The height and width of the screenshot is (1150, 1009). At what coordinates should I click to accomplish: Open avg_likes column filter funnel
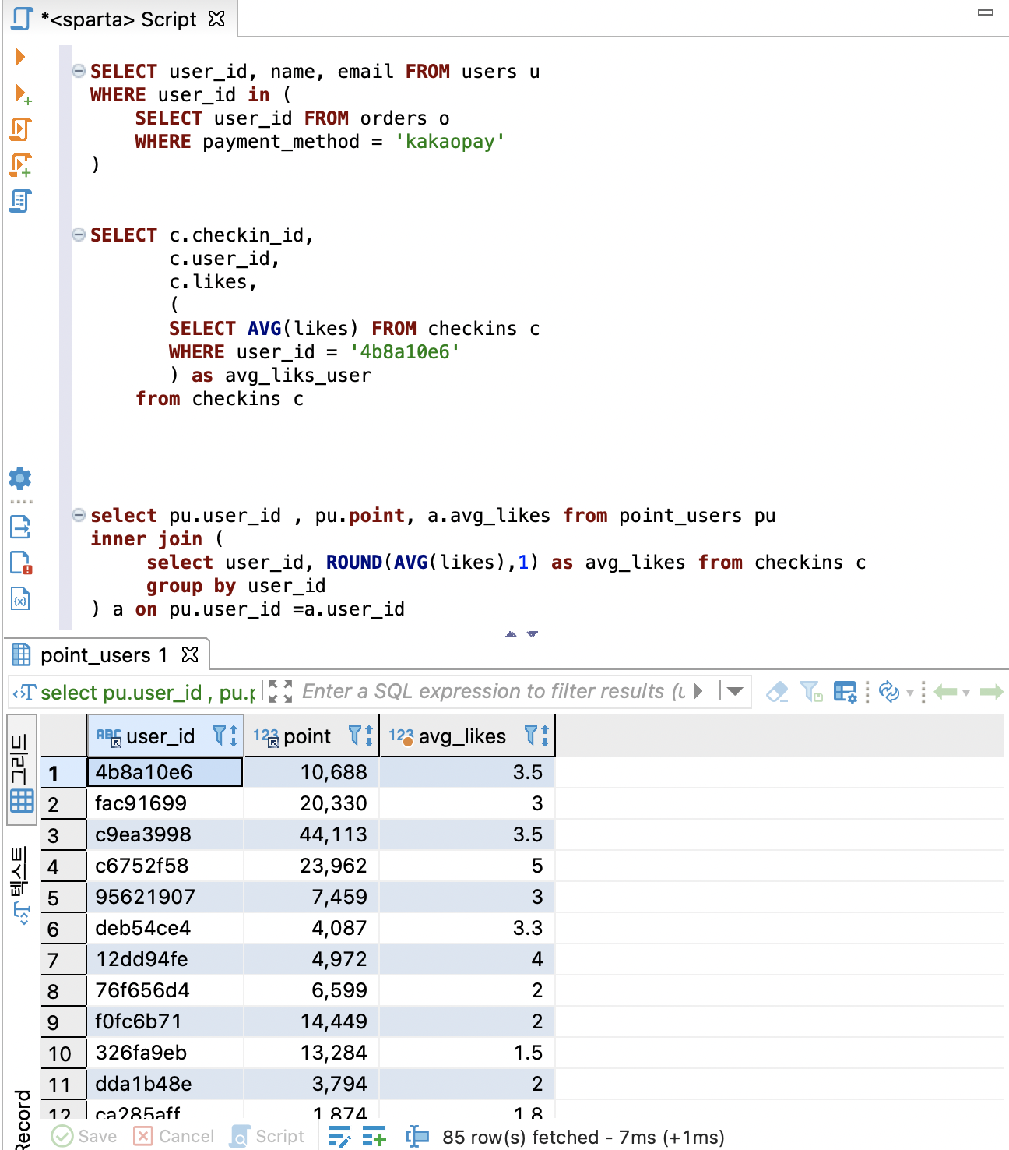(531, 736)
